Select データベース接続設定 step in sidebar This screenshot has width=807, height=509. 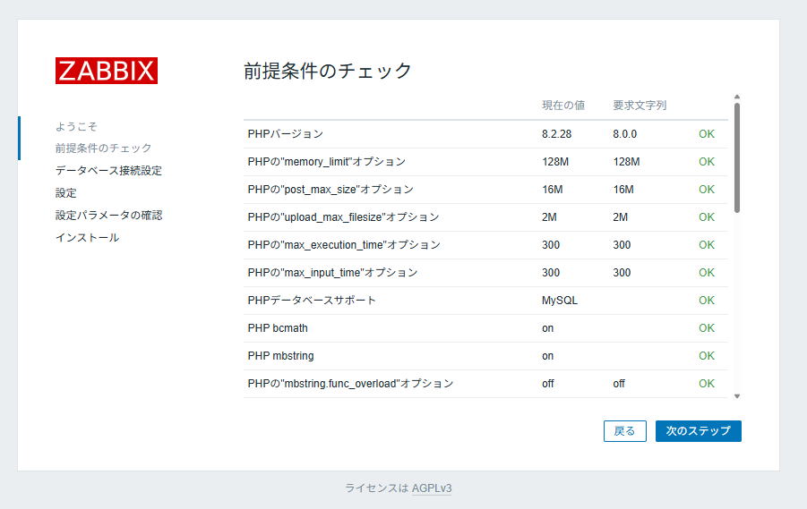click(108, 171)
